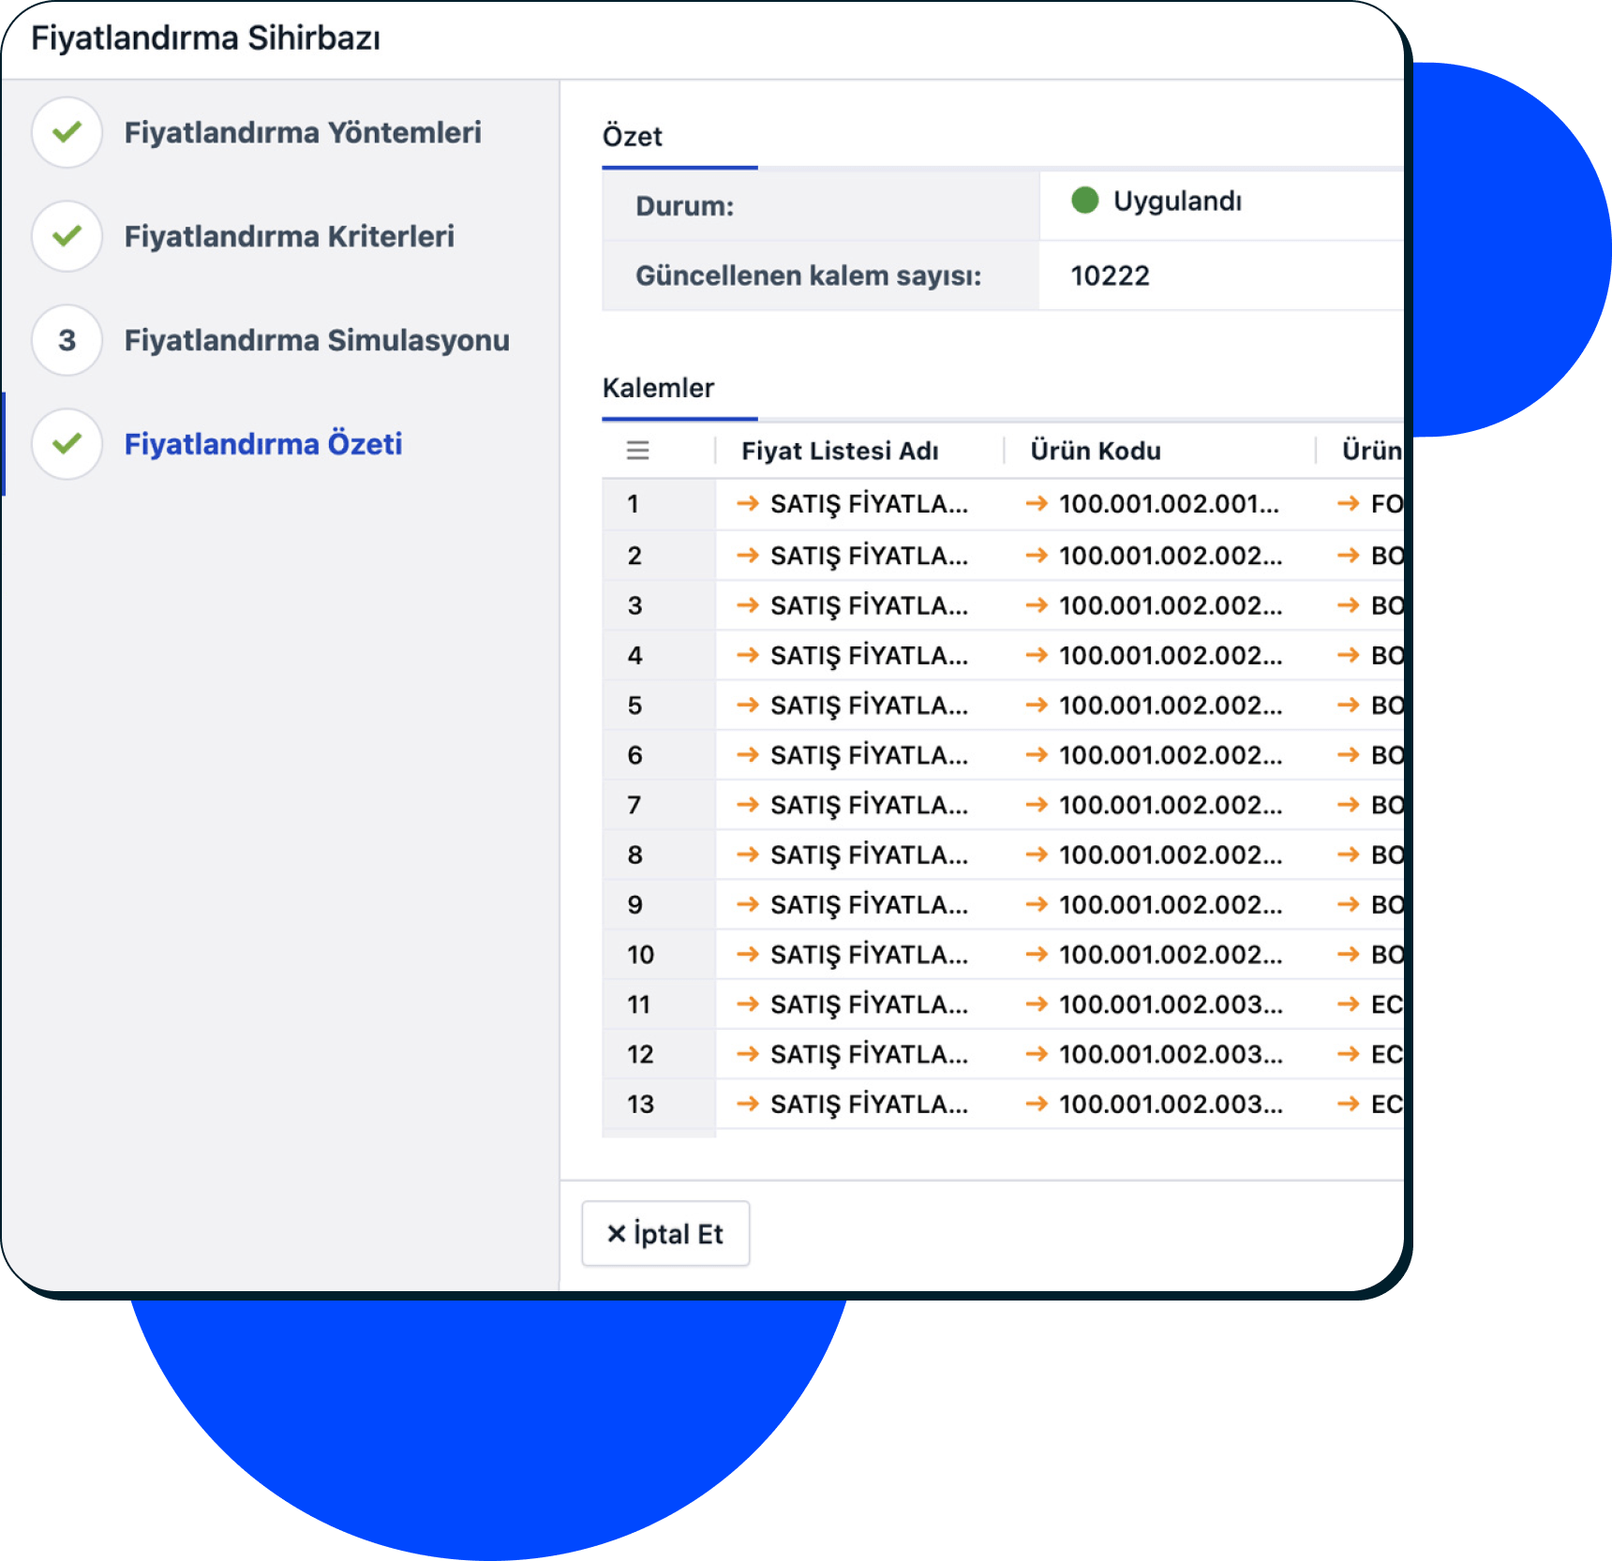Click product code in row 13
The image size is (1612, 1561).
(1170, 1105)
